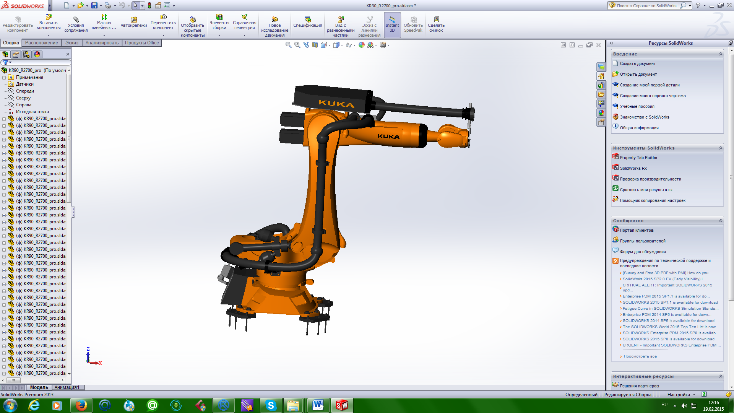Click Mate conditions (Условия сопряжения)
This screenshot has height=413, width=734.
[76, 24]
